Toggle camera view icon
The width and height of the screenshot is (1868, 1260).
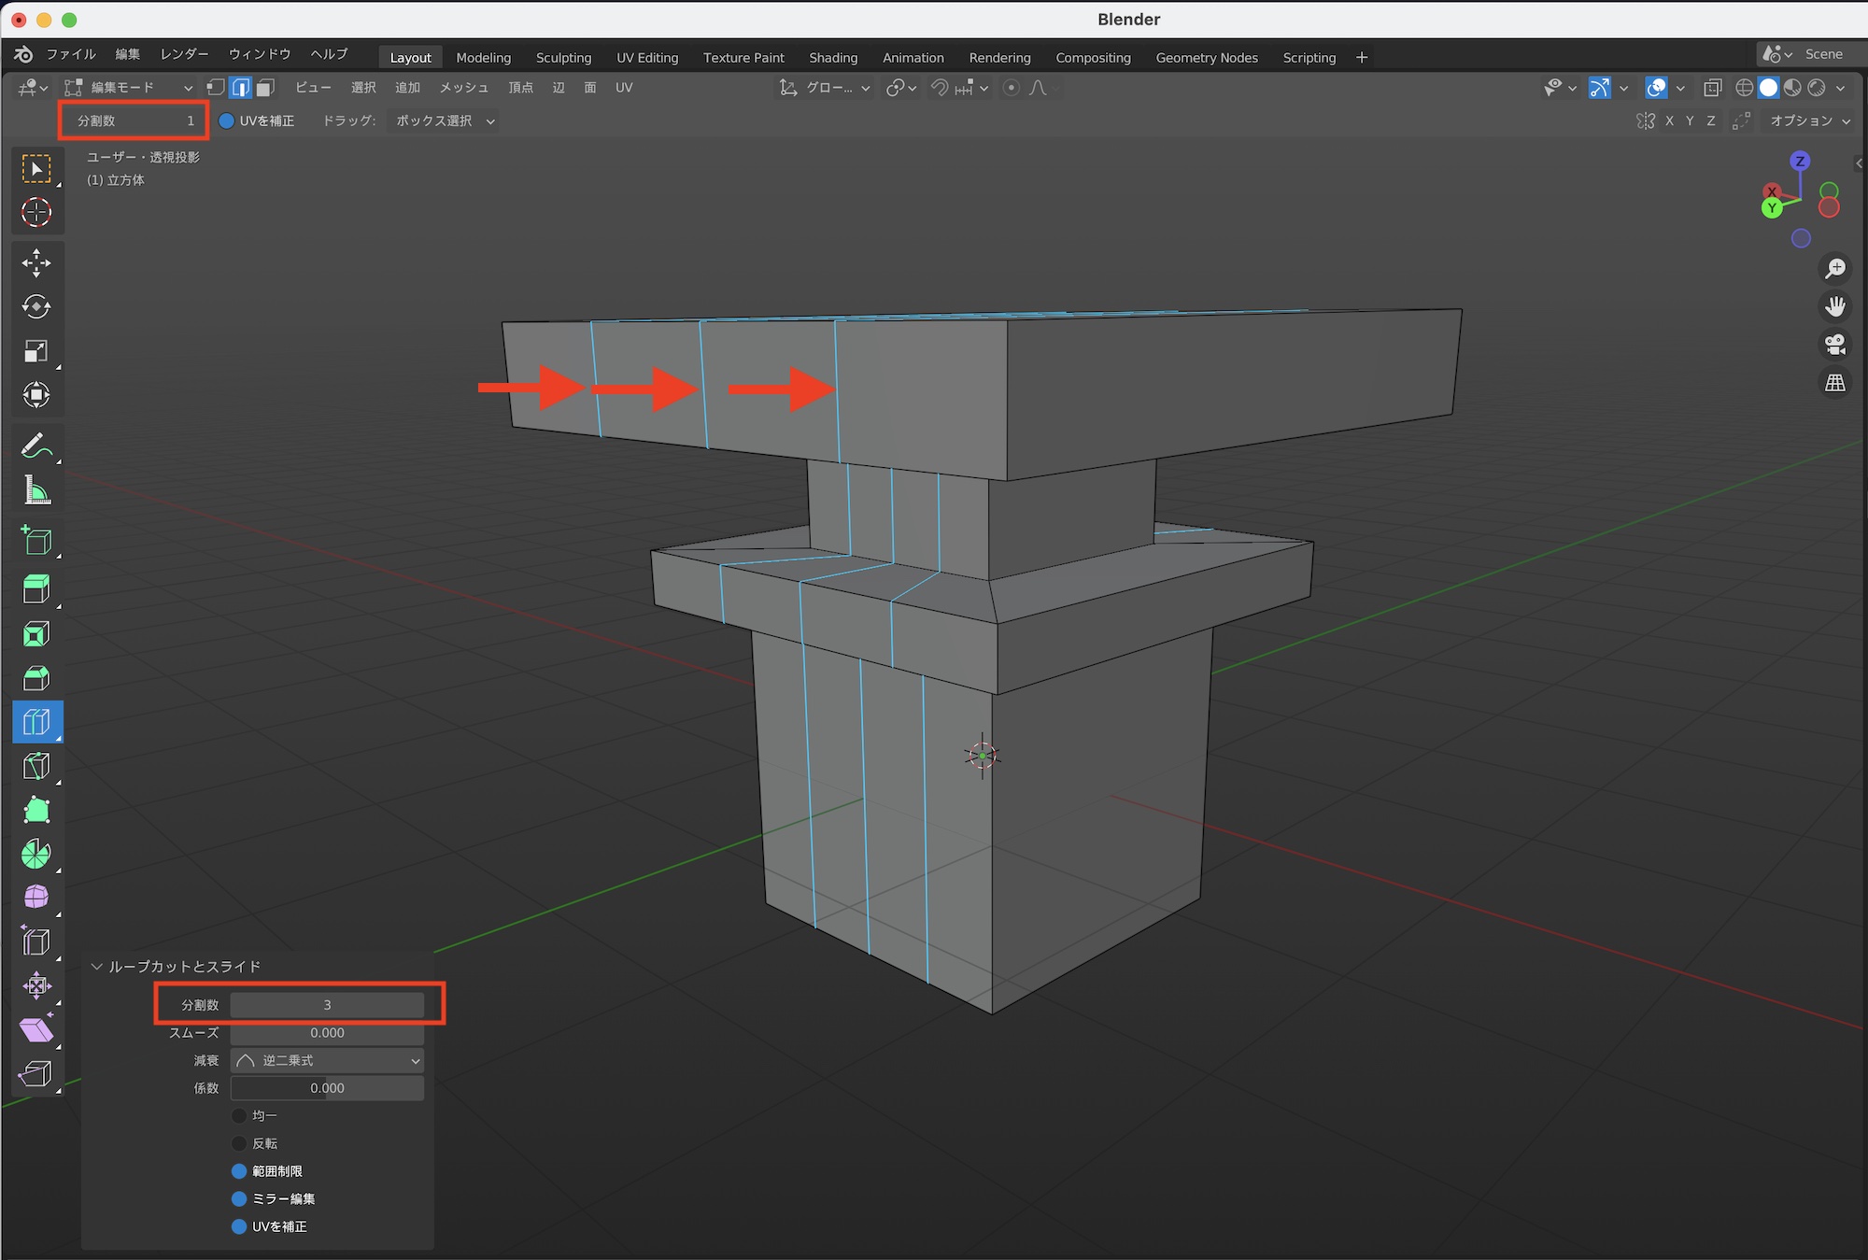1835,345
